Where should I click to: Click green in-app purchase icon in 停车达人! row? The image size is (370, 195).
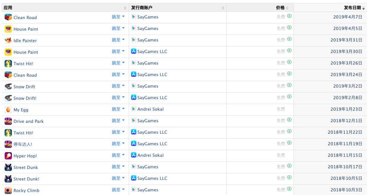[289, 143]
